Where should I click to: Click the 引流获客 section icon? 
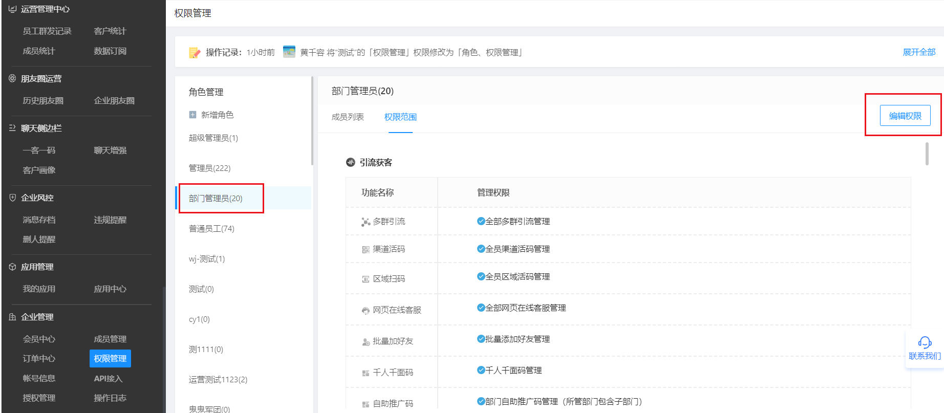(350, 162)
